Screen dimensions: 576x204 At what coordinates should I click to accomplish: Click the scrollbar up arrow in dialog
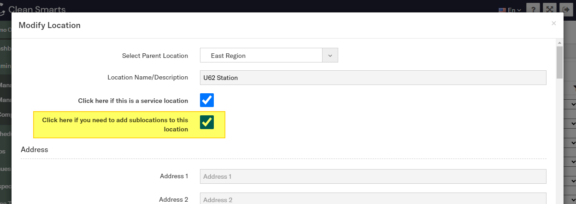[559, 42]
